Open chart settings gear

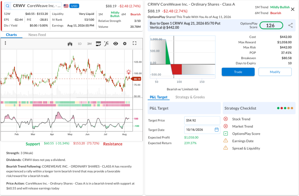pos(125,44)
